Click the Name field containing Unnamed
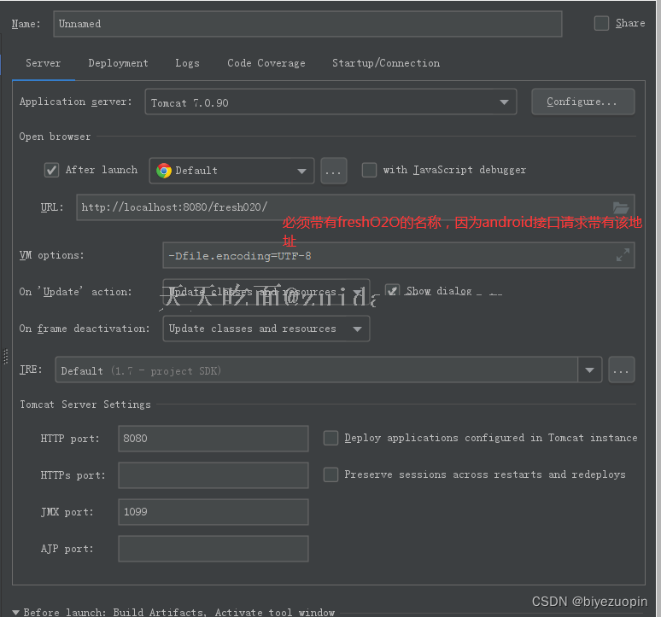Screen dimensions: 661x617 307,24
